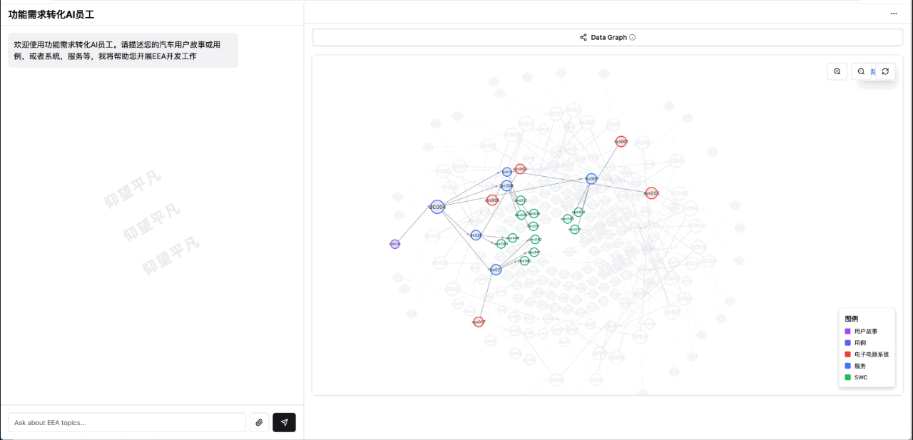Switch to the Data Graph tab

[606, 37]
